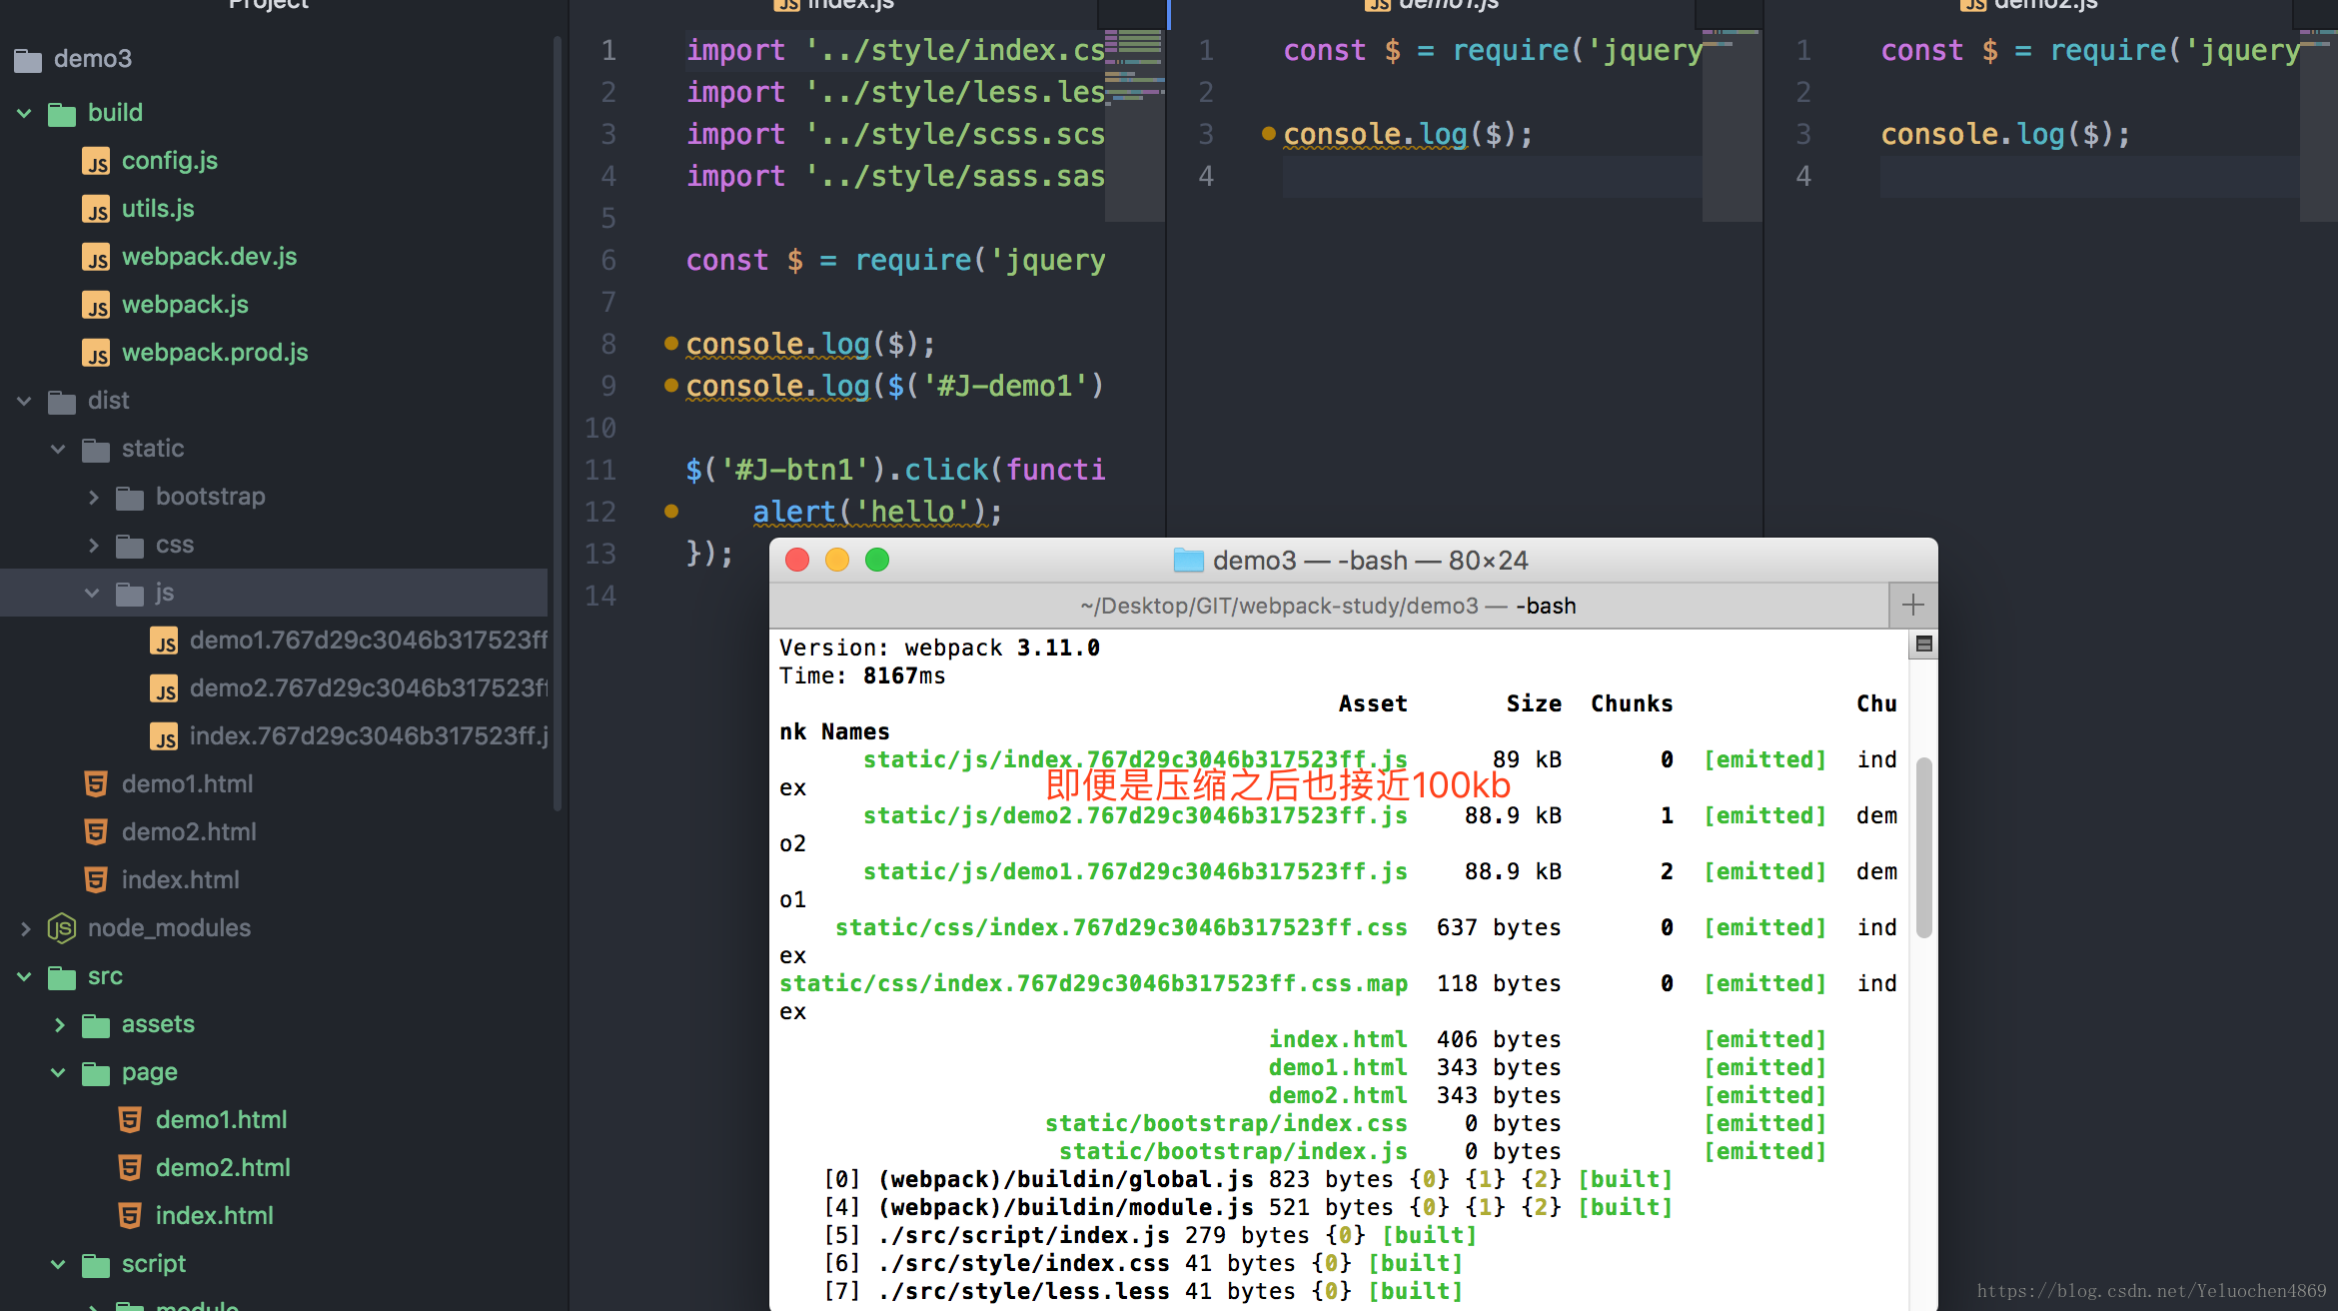Click lint warning dot on line 12
This screenshot has height=1311, width=2338.
pos(671,512)
